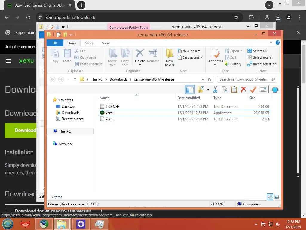Switch to the View ribbon tab
The width and height of the screenshot is (306, 230).
tap(106, 43)
